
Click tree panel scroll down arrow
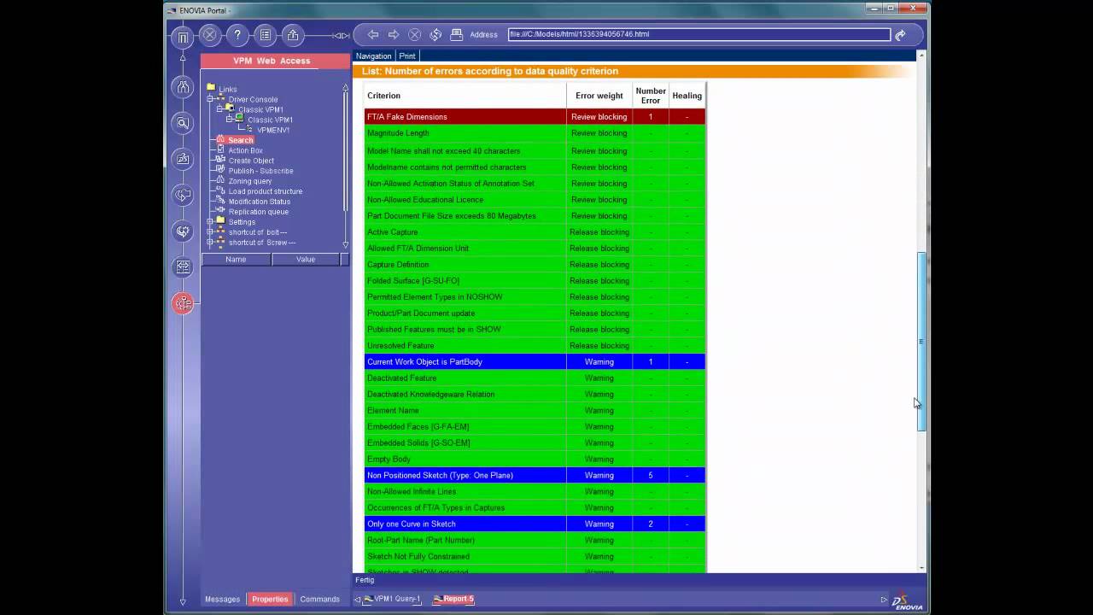tap(345, 244)
